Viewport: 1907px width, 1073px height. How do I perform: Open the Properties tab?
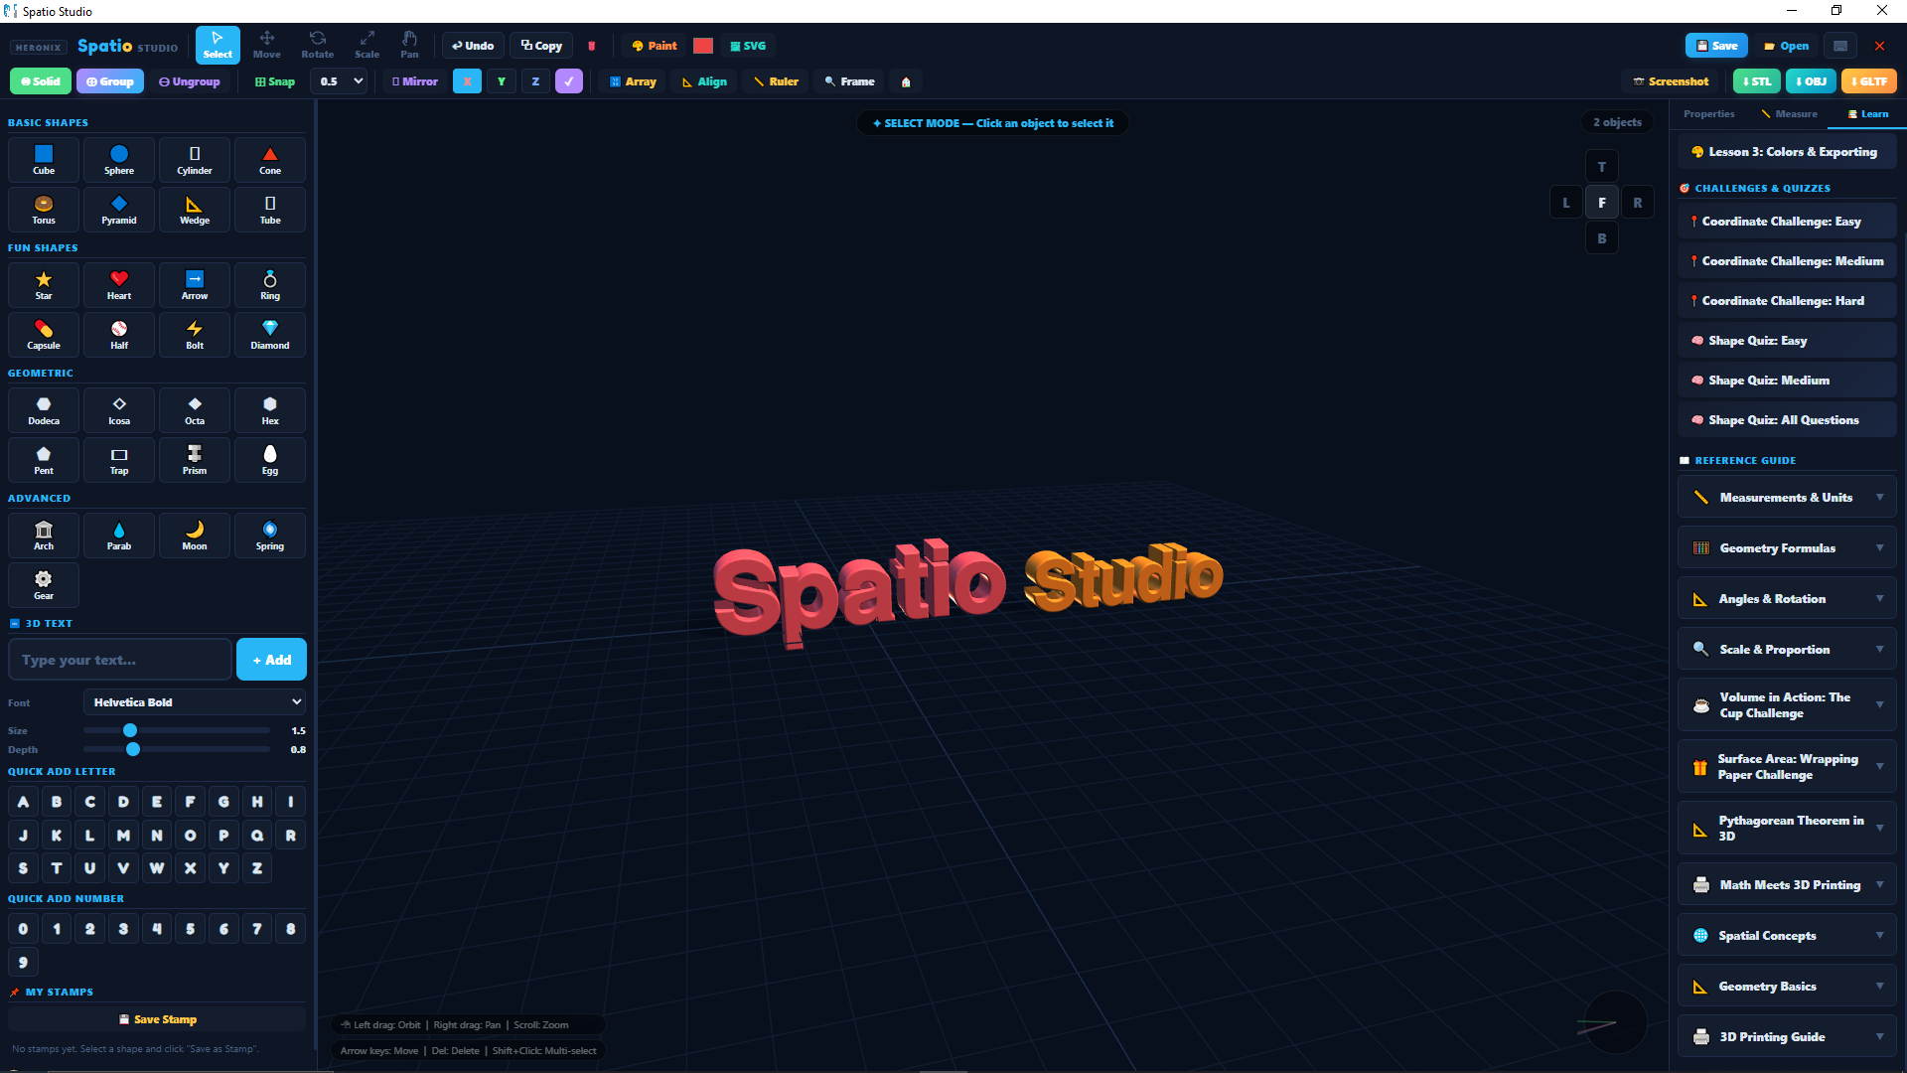1708,114
